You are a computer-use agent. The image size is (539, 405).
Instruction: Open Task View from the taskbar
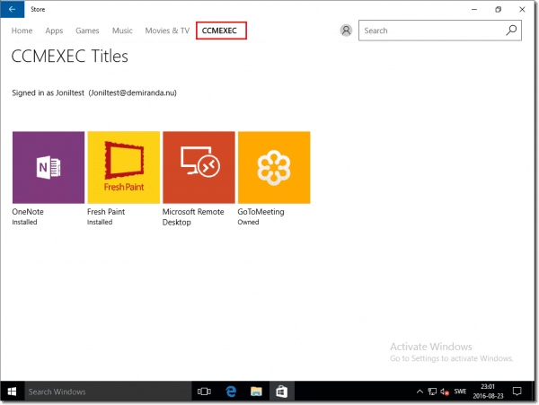(204, 392)
